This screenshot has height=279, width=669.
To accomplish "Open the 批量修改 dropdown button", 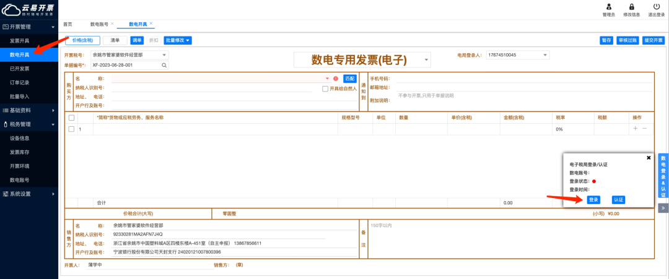I will tap(178, 40).
